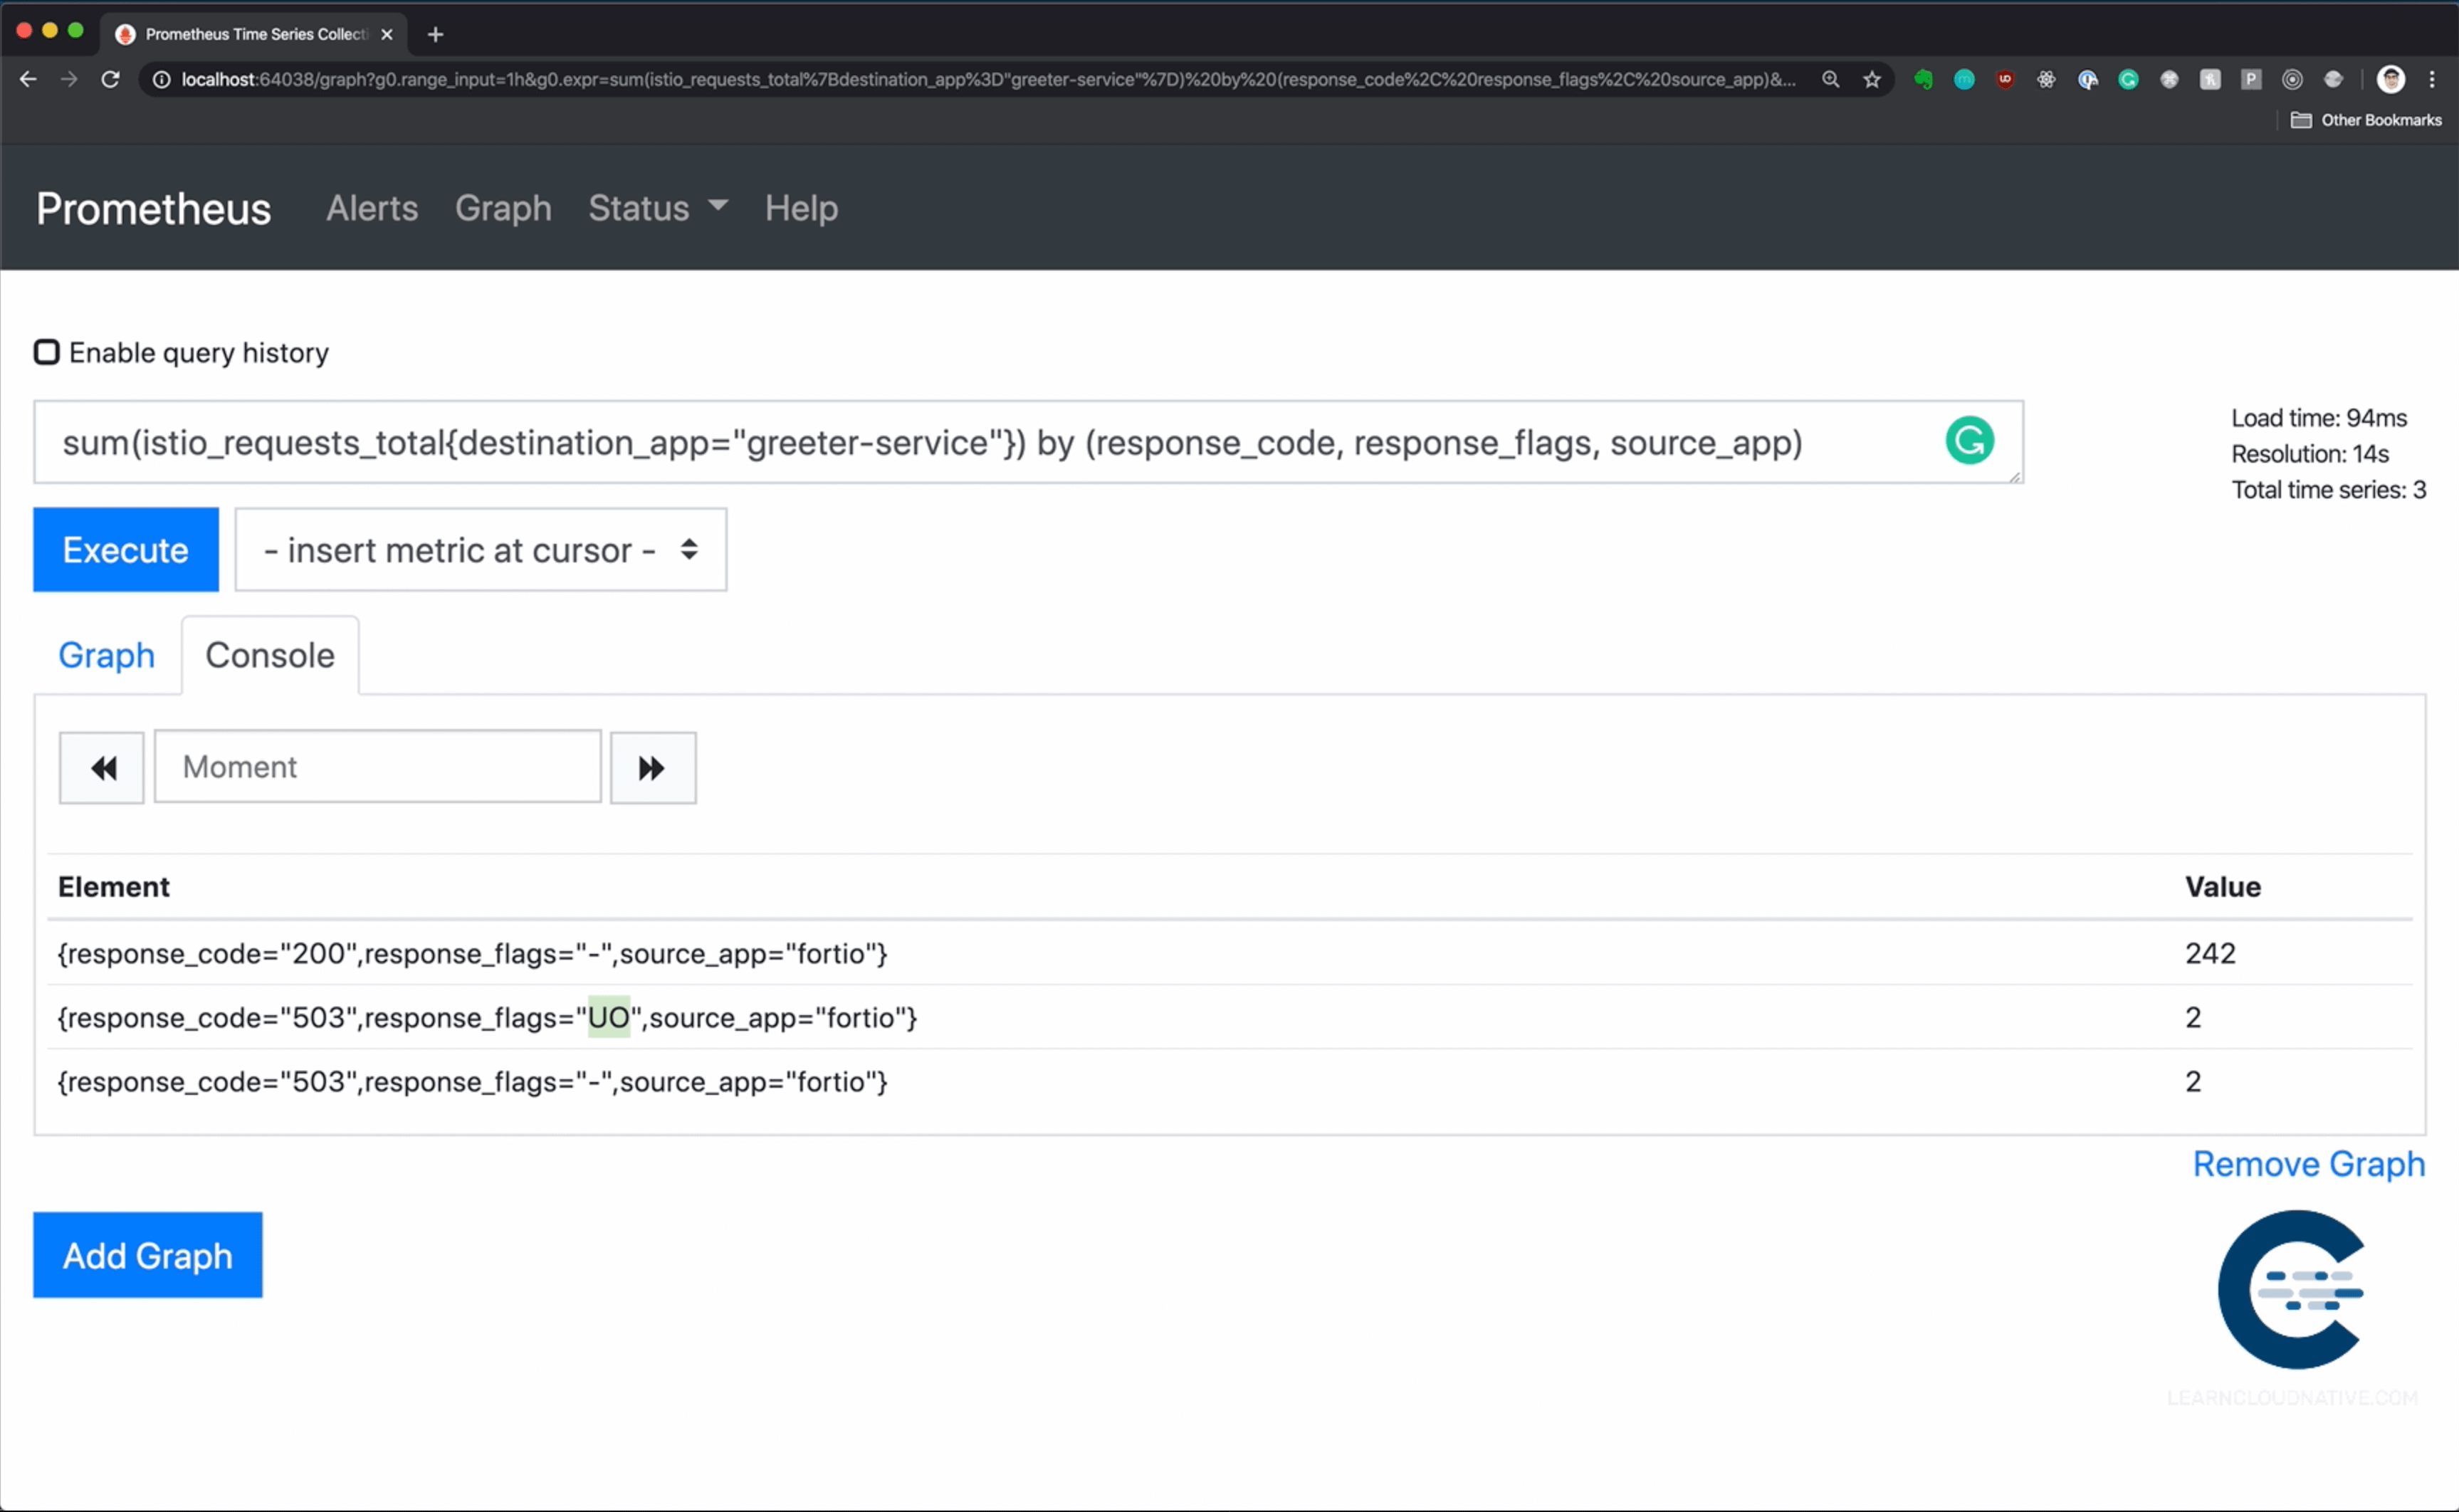This screenshot has height=1512, width=2459.
Task: Open Graph in the top navbar
Action: click(x=503, y=208)
